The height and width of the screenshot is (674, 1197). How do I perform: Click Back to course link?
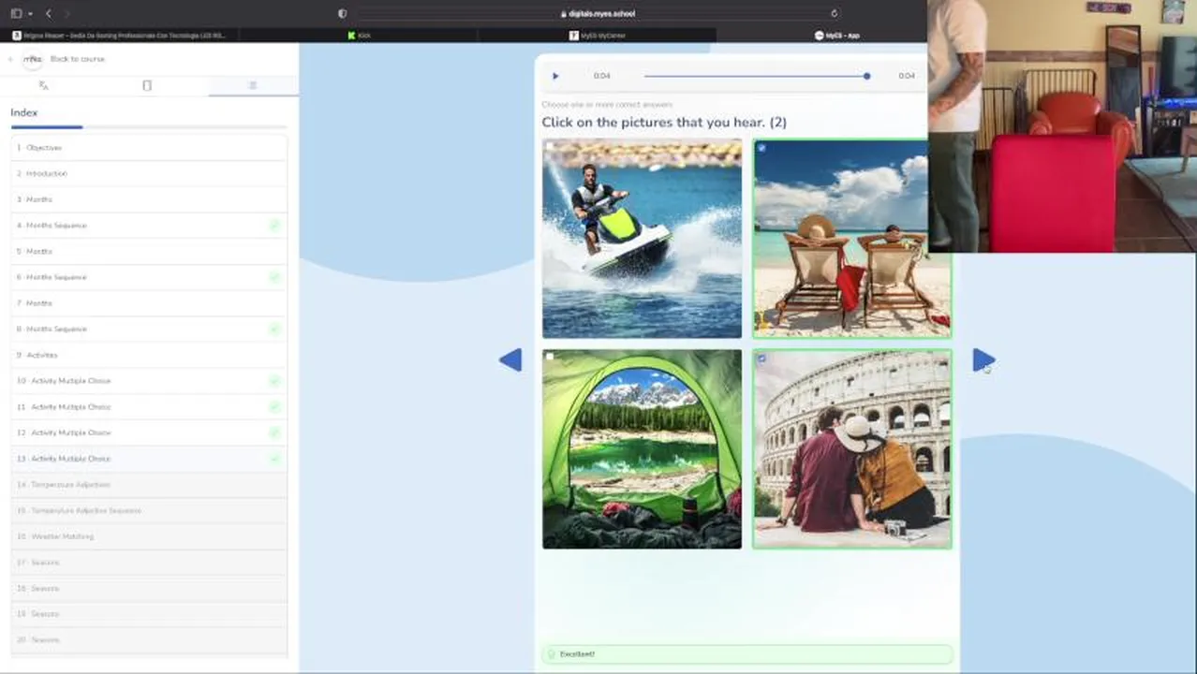click(x=78, y=59)
